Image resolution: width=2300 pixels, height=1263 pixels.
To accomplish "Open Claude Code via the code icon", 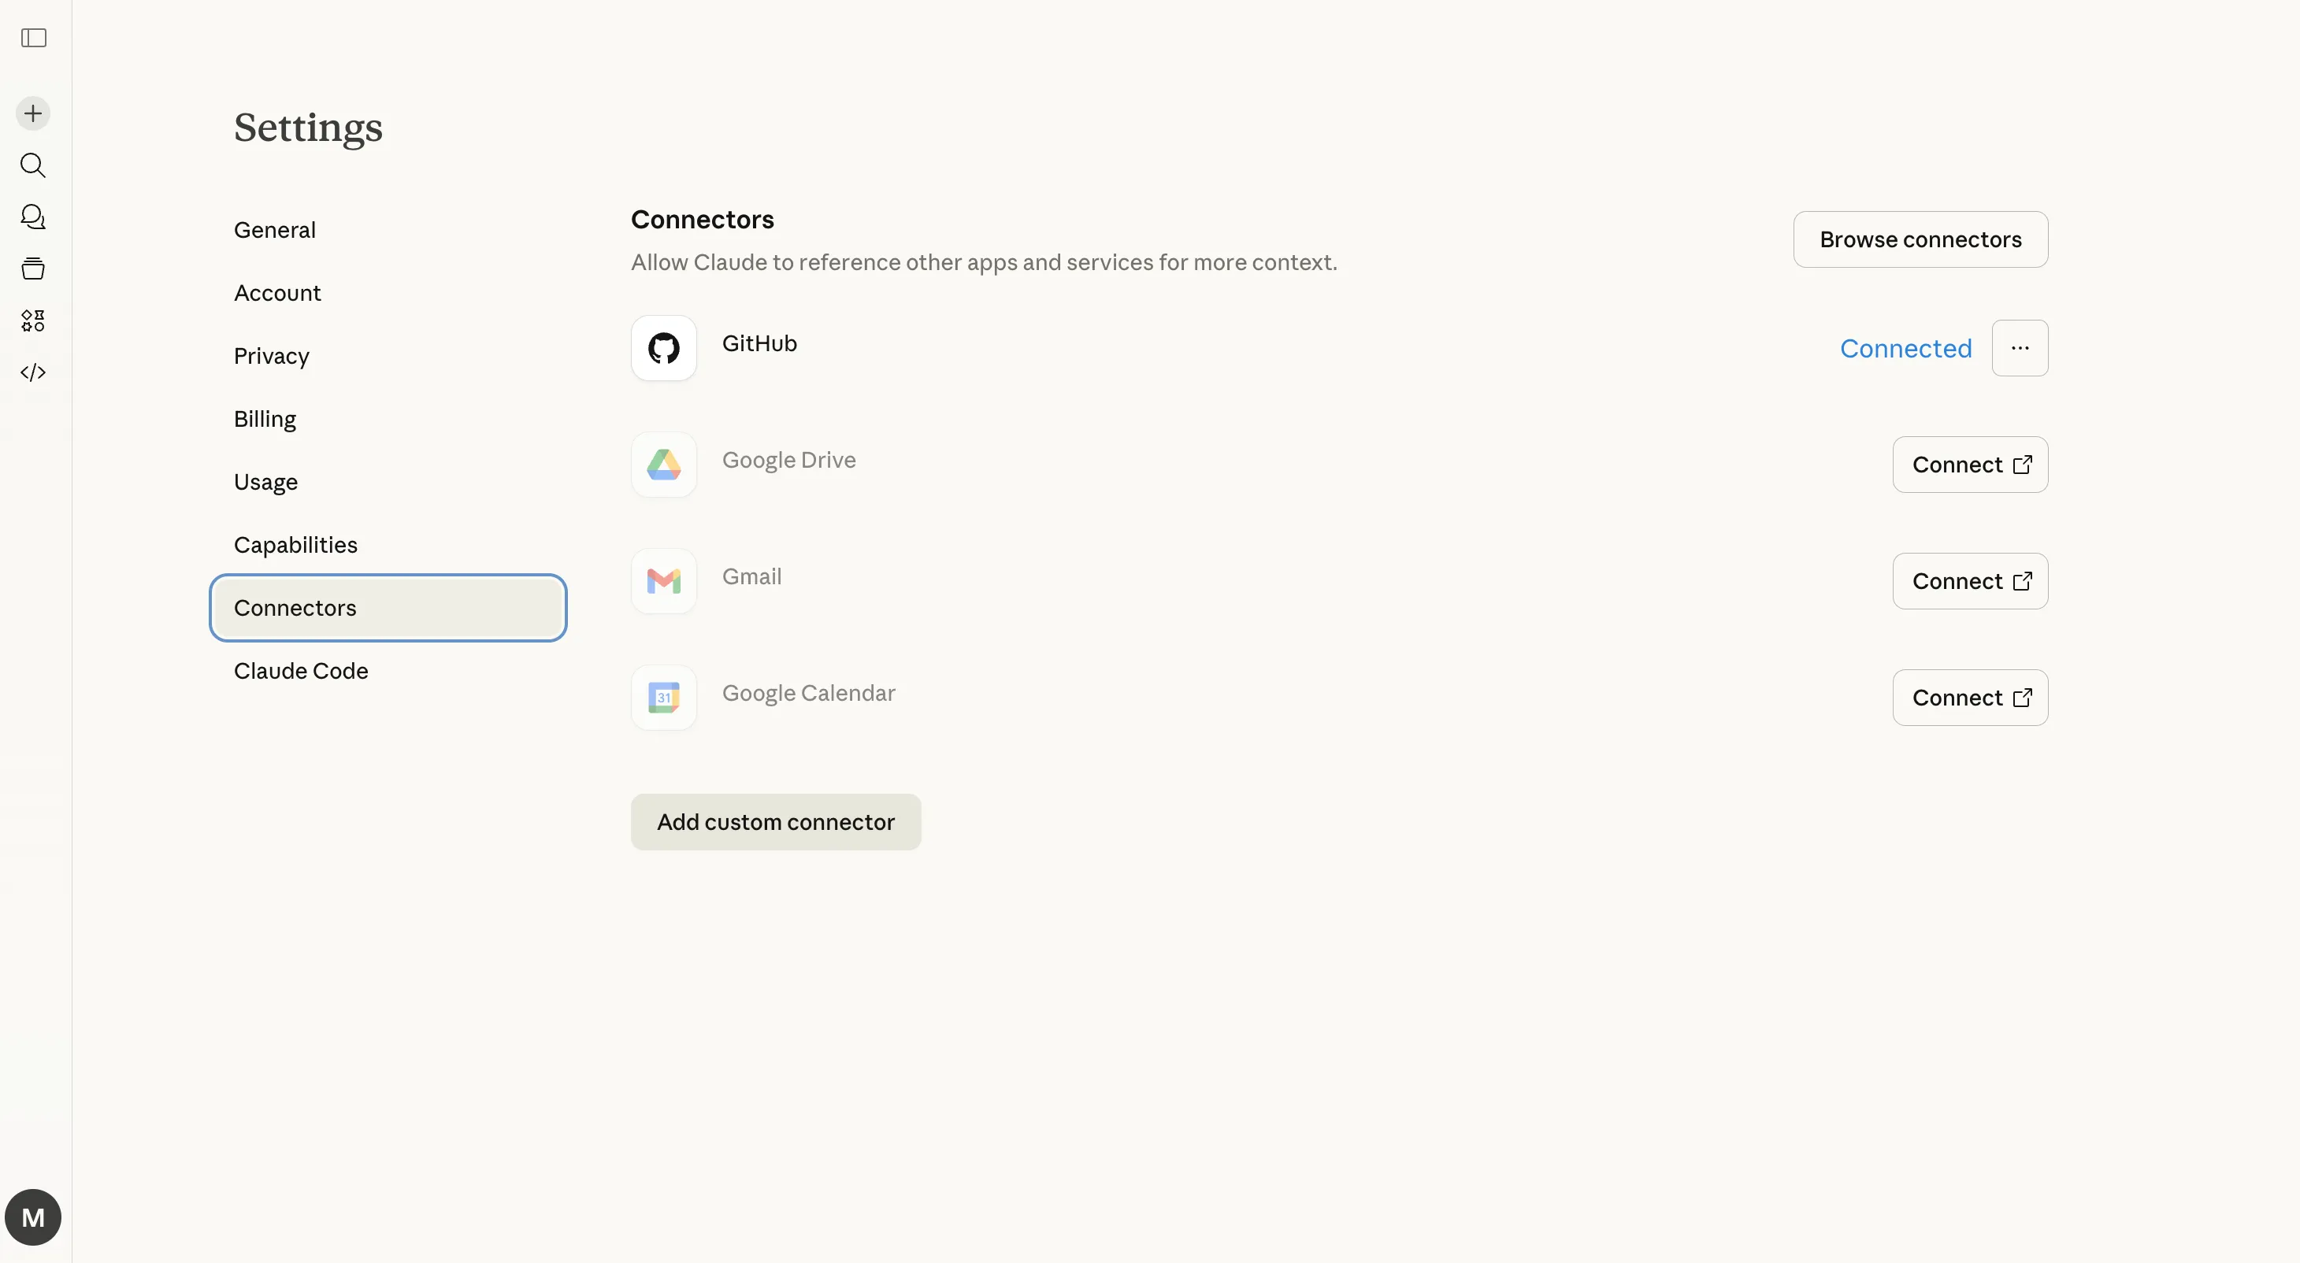I will [x=33, y=373].
